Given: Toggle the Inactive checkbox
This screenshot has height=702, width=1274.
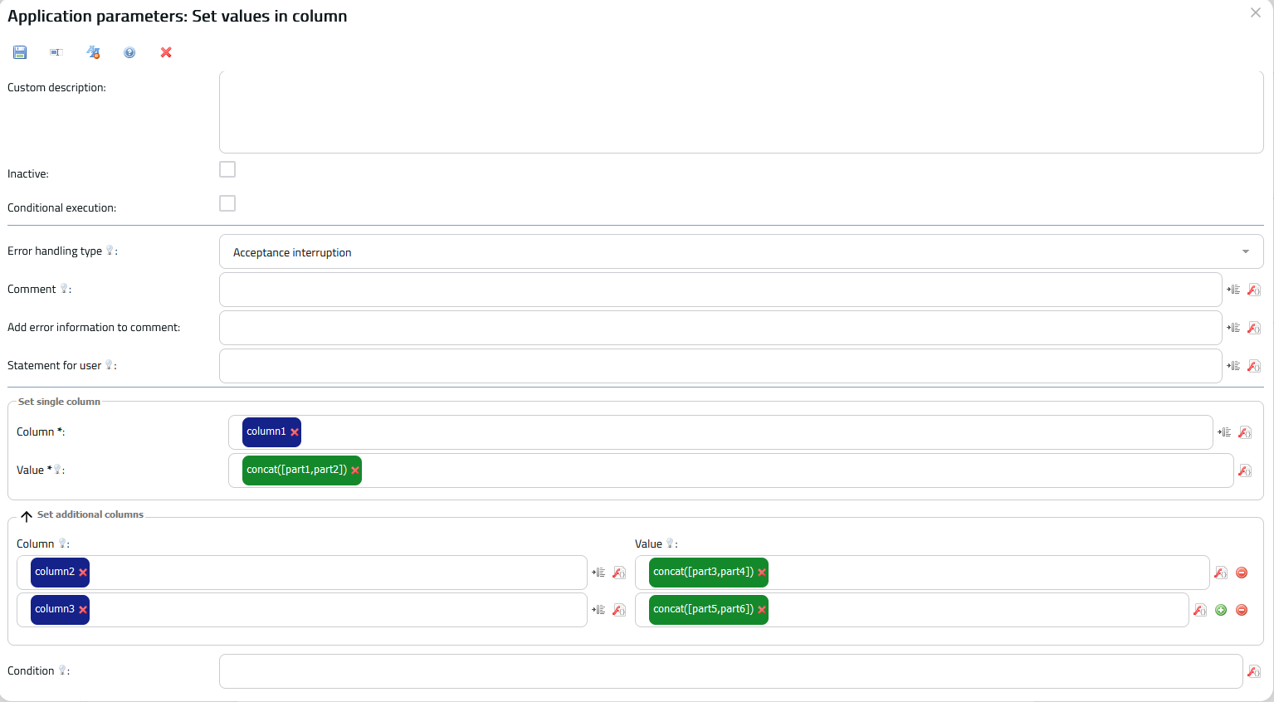Looking at the screenshot, I should pyautogui.click(x=227, y=169).
